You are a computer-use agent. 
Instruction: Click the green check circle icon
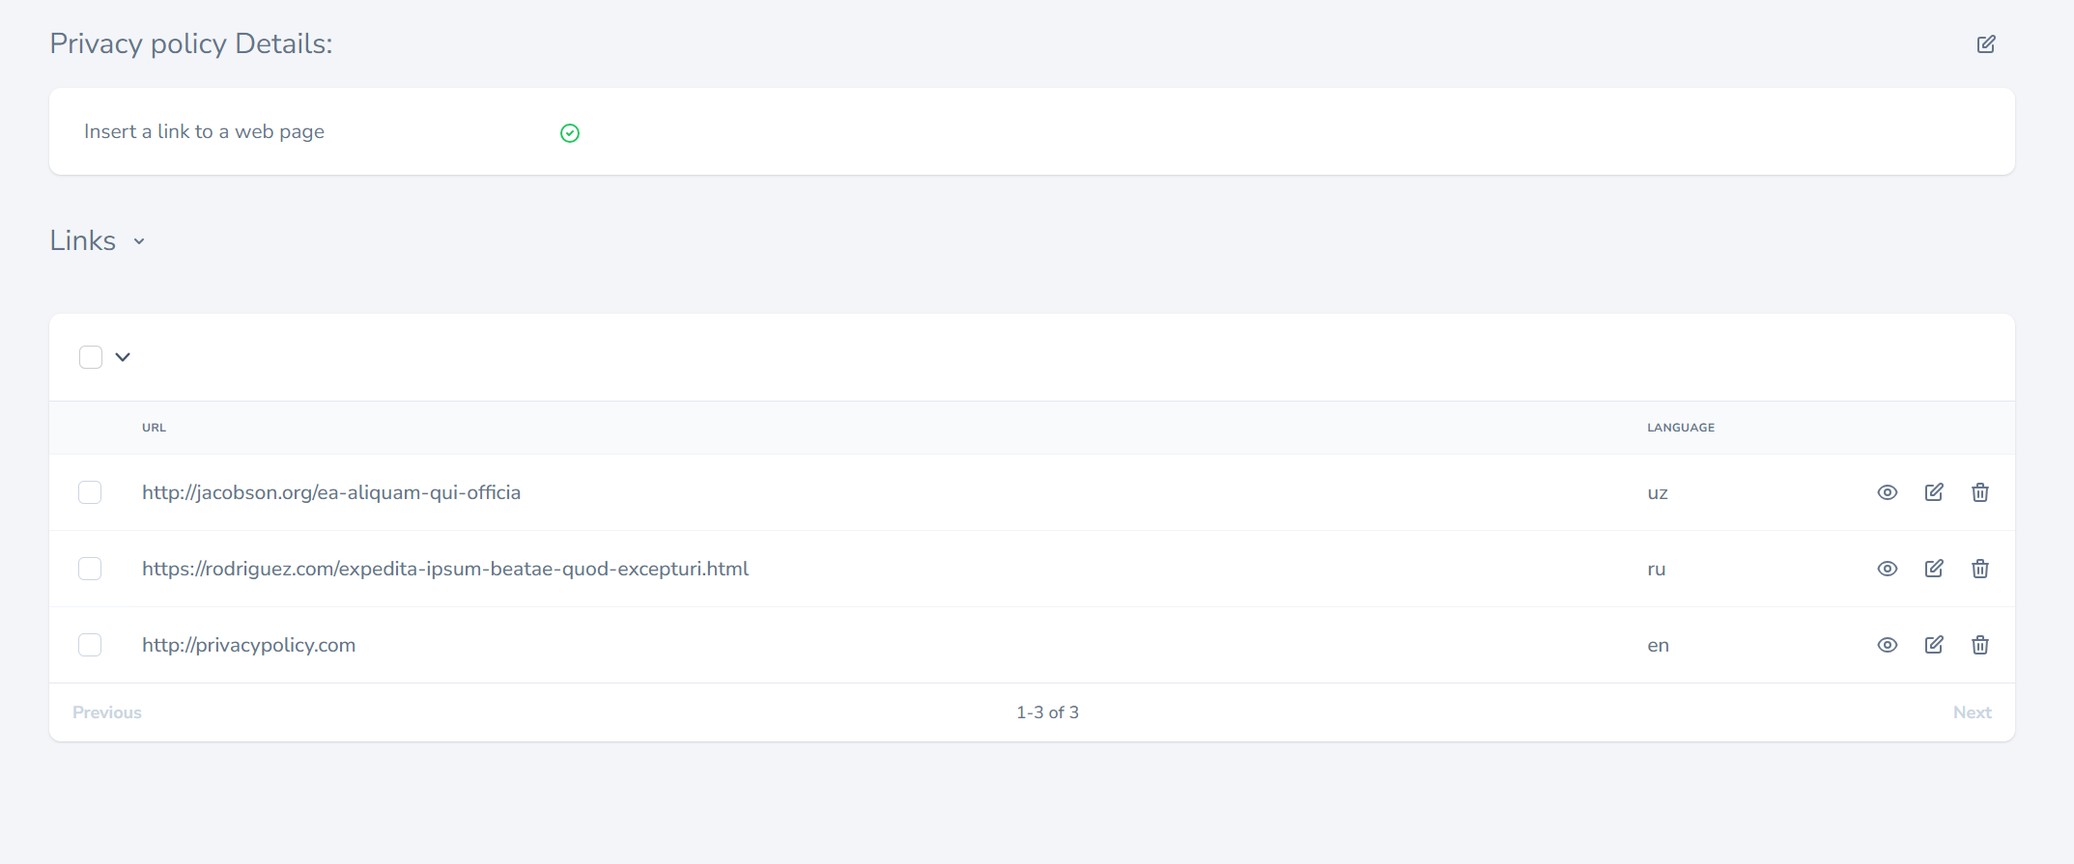click(570, 133)
